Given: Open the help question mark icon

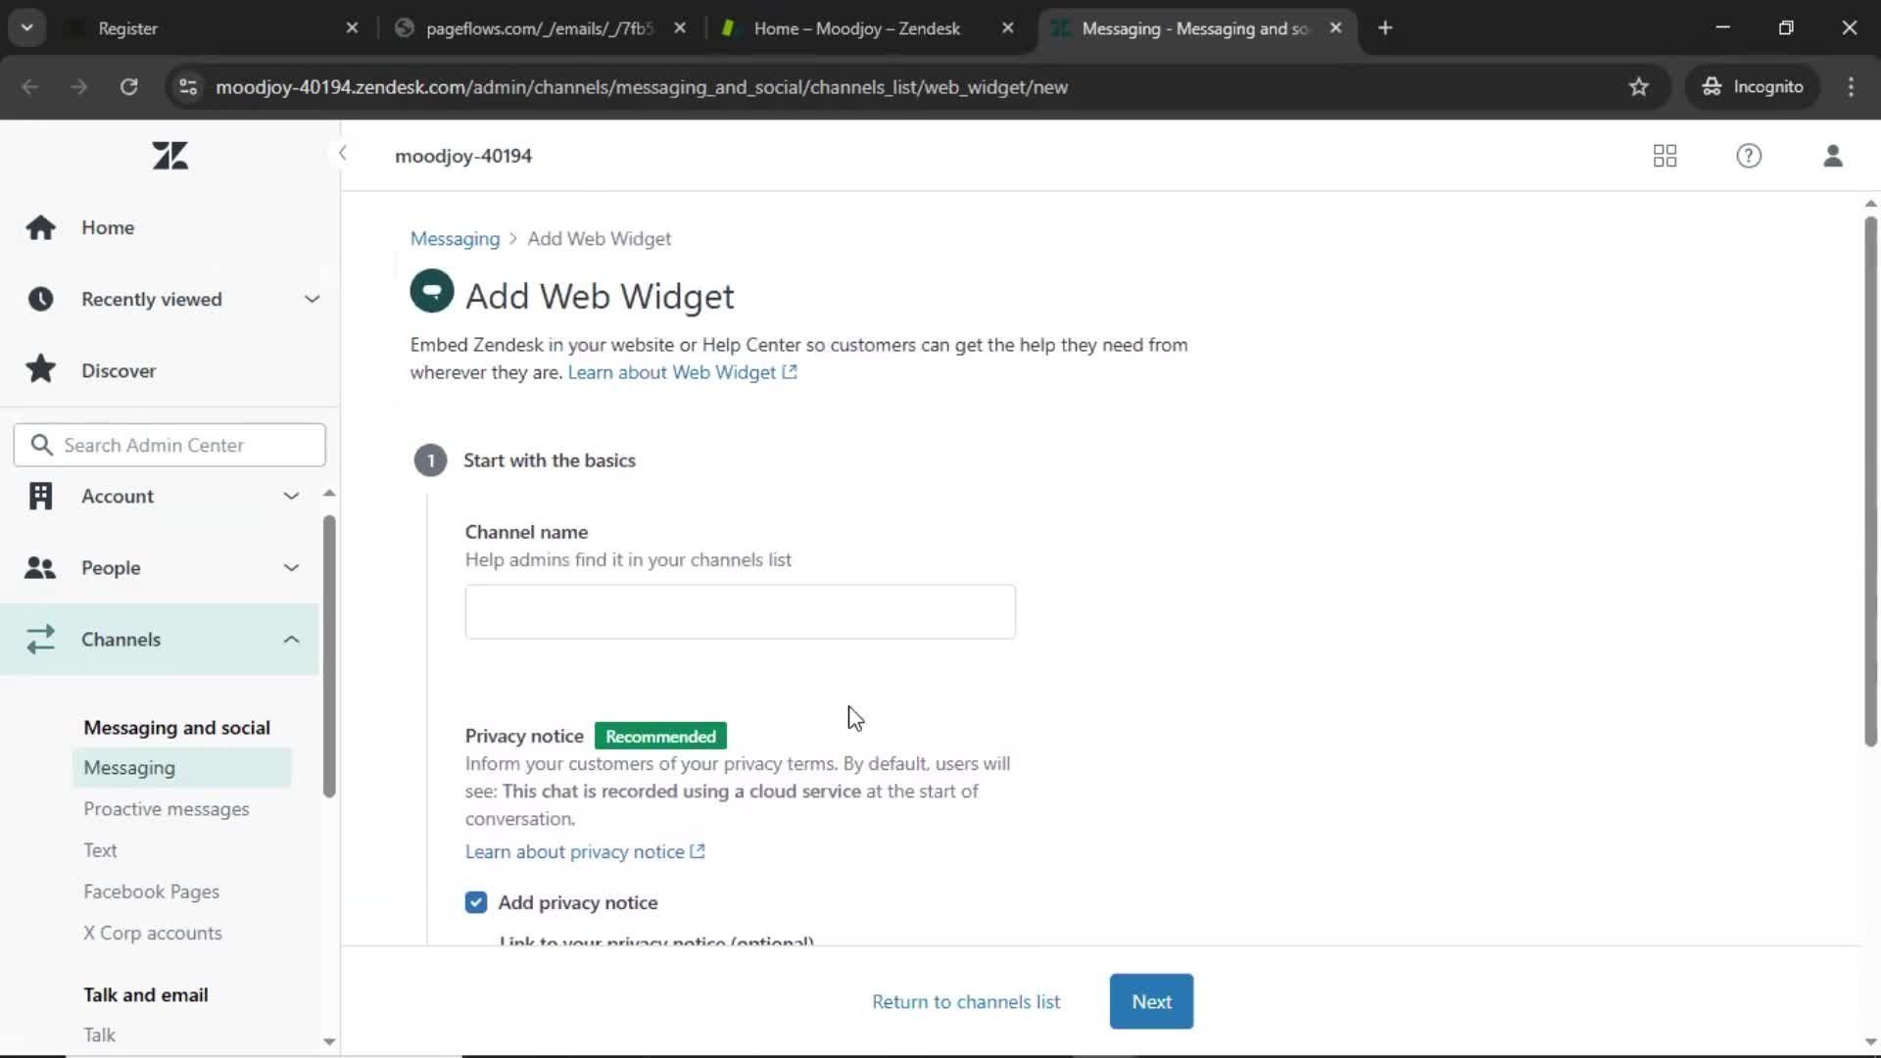Looking at the screenshot, I should click(x=1749, y=156).
